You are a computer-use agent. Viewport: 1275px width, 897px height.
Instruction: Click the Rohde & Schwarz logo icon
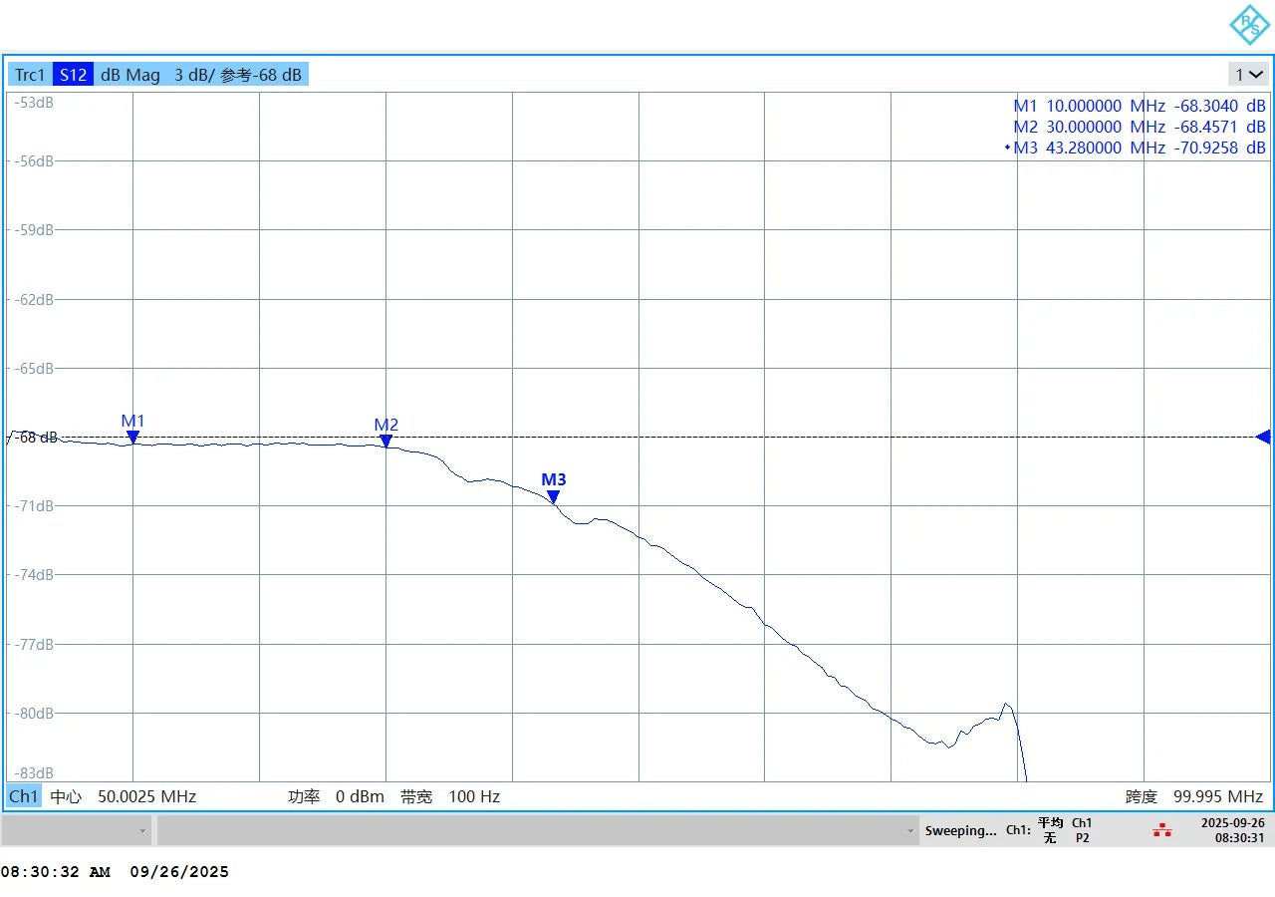tap(1248, 25)
